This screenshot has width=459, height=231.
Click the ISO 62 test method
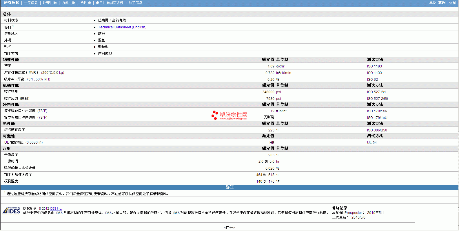pos(372,80)
